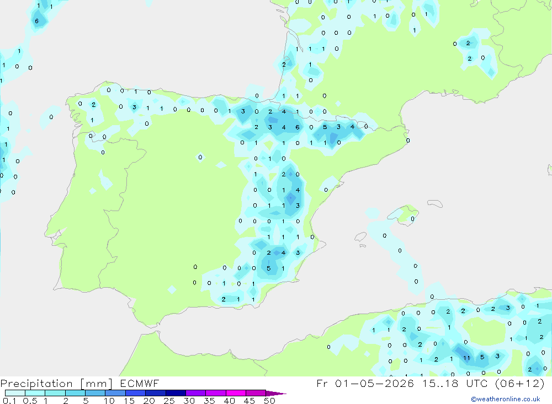Click the '50' legend scale label
Viewport: 552px width, 404px height.
pyautogui.click(x=270, y=401)
